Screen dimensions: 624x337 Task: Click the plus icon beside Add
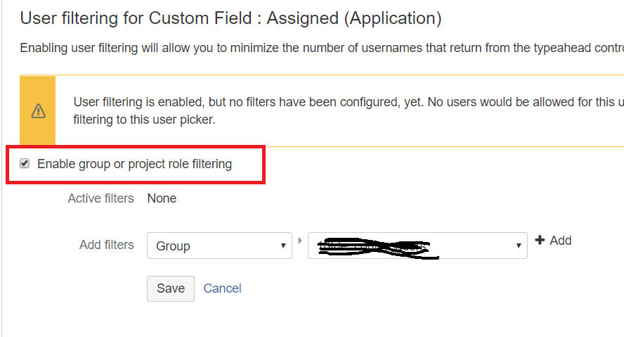pos(540,241)
